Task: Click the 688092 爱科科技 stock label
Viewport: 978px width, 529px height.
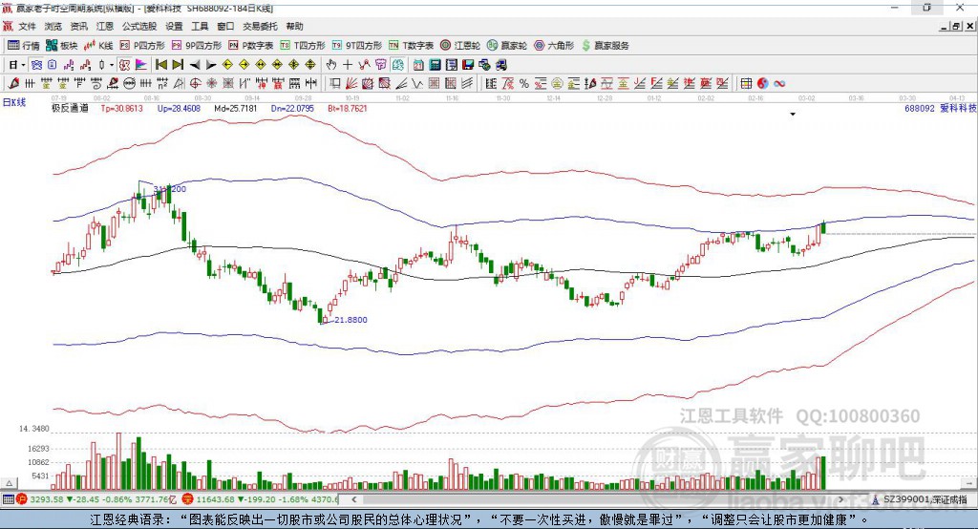Action: 941,108
